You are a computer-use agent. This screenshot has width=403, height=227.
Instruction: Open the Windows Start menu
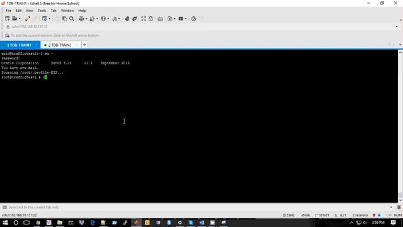tap(5, 223)
